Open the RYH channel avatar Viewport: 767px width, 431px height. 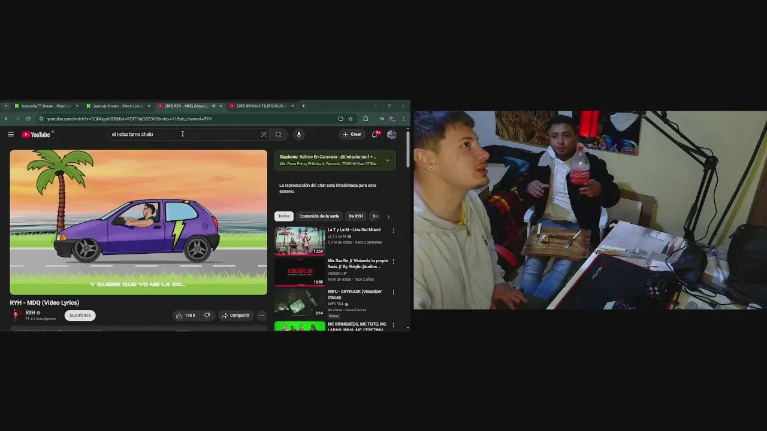coord(16,315)
